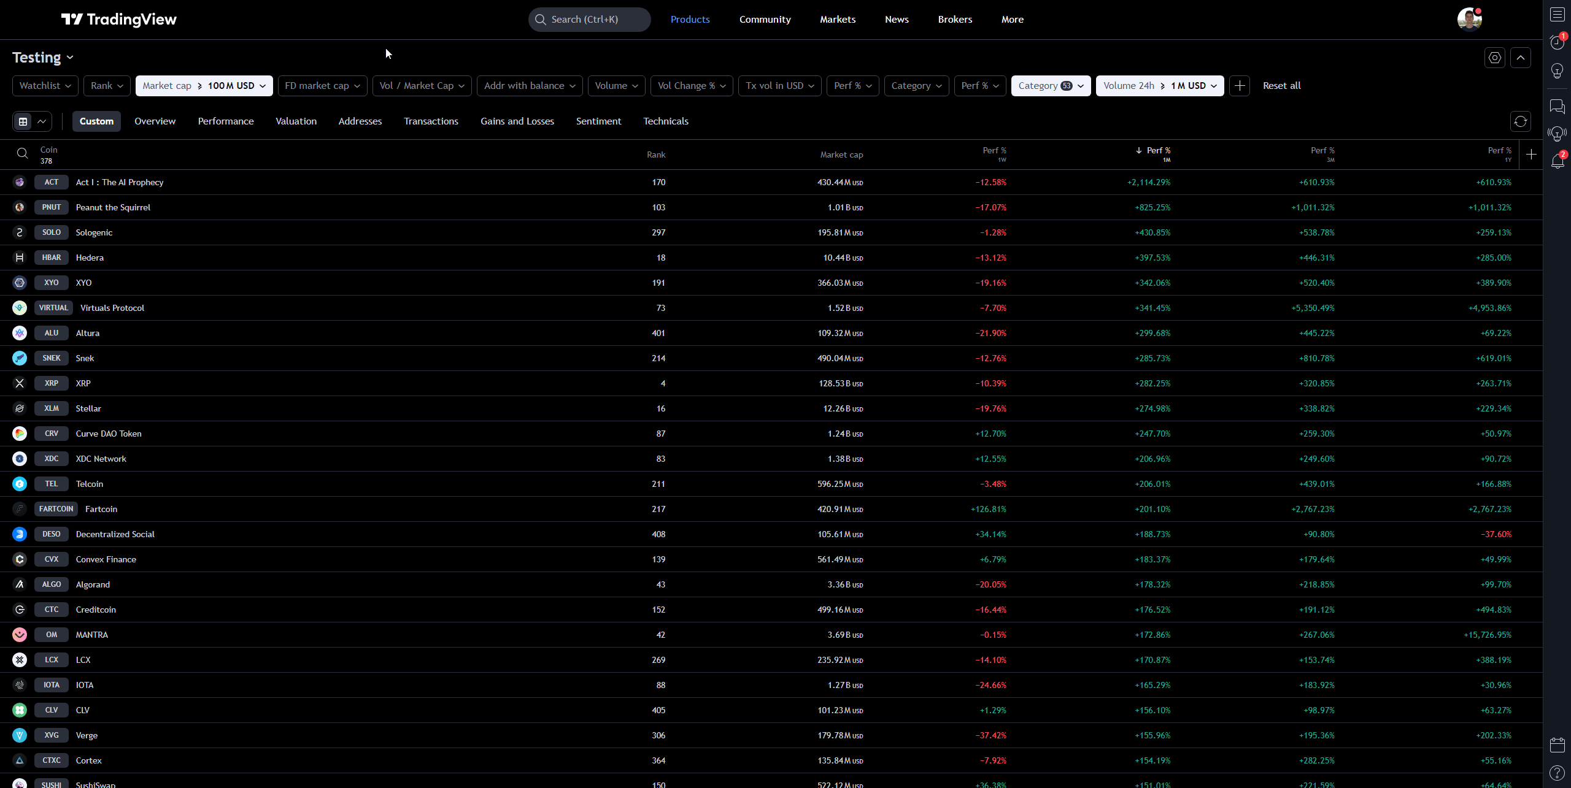Open the Products menu

(690, 20)
